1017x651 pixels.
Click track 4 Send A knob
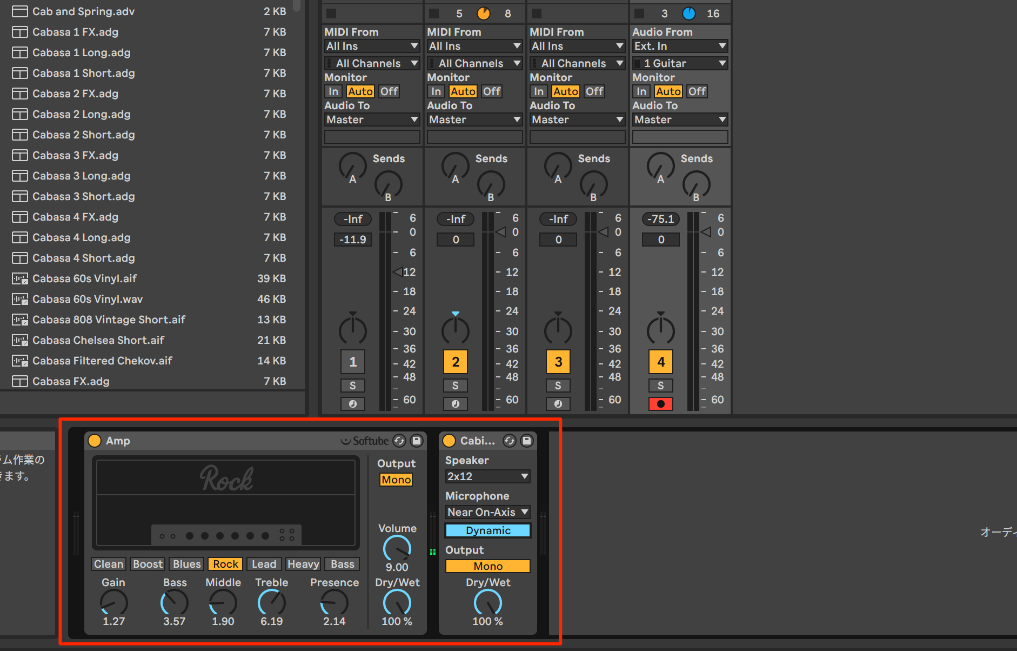[x=660, y=166]
